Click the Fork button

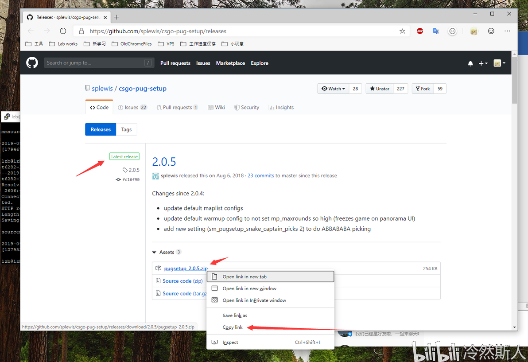pos(423,89)
